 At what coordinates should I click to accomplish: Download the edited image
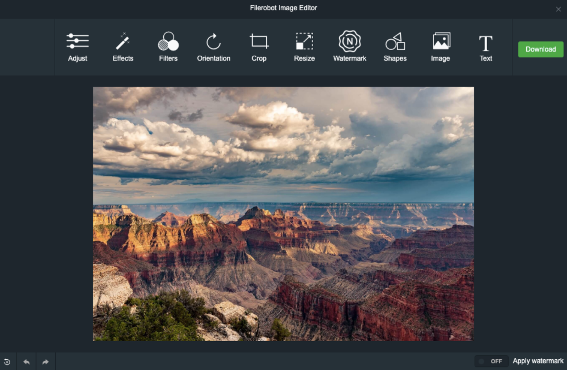coord(540,49)
